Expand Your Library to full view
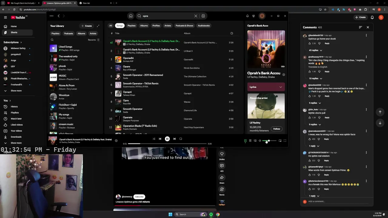The height and width of the screenshot is (218, 388). tap(98, 26)
